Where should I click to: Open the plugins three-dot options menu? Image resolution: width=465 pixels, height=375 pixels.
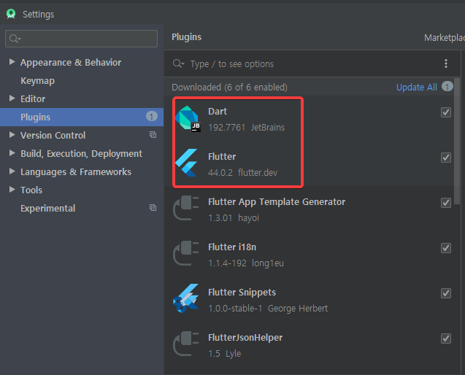coord(446,63)
